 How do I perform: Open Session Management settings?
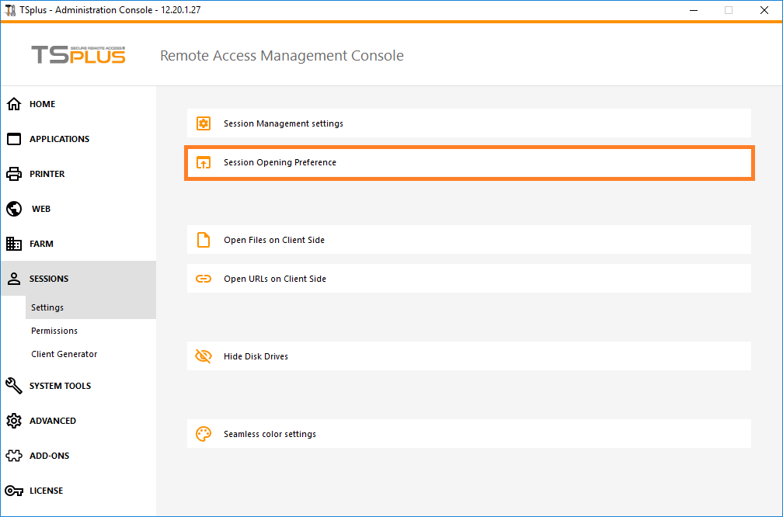click(284, 123)
